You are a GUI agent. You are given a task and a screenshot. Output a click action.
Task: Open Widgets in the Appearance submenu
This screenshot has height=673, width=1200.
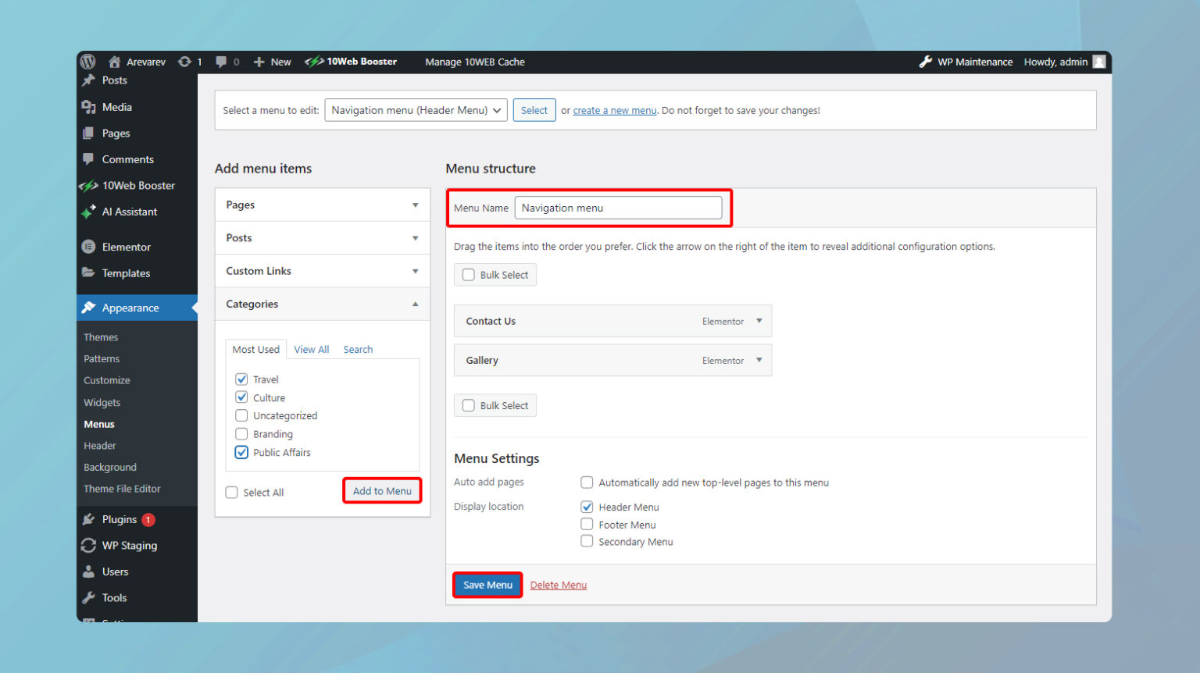point(102,403)
